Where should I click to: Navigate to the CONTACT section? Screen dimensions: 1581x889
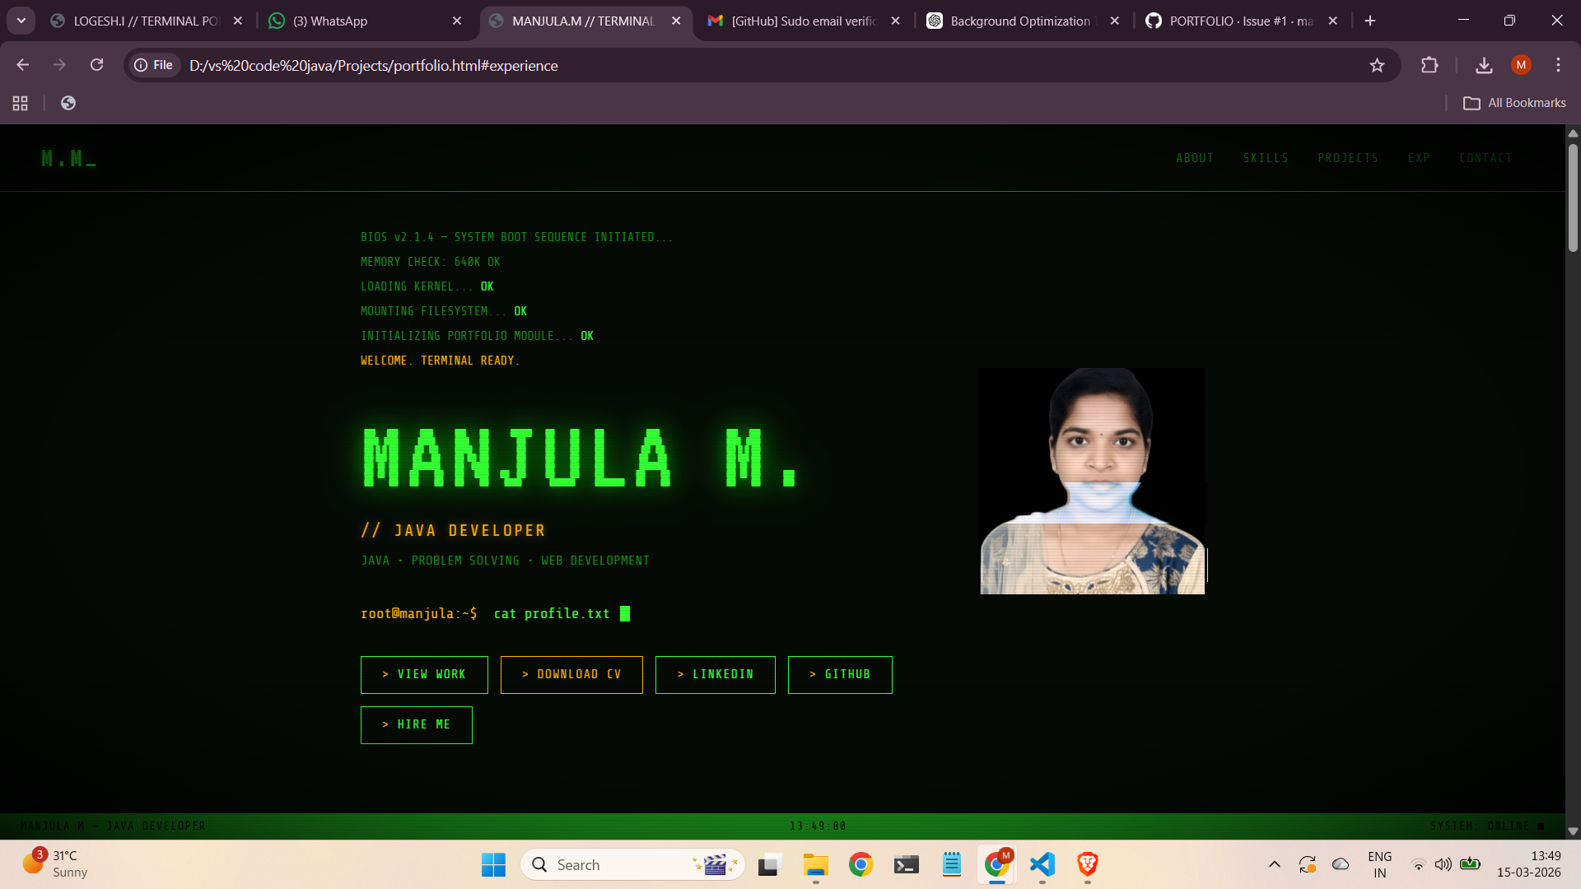pos(1485,158)
